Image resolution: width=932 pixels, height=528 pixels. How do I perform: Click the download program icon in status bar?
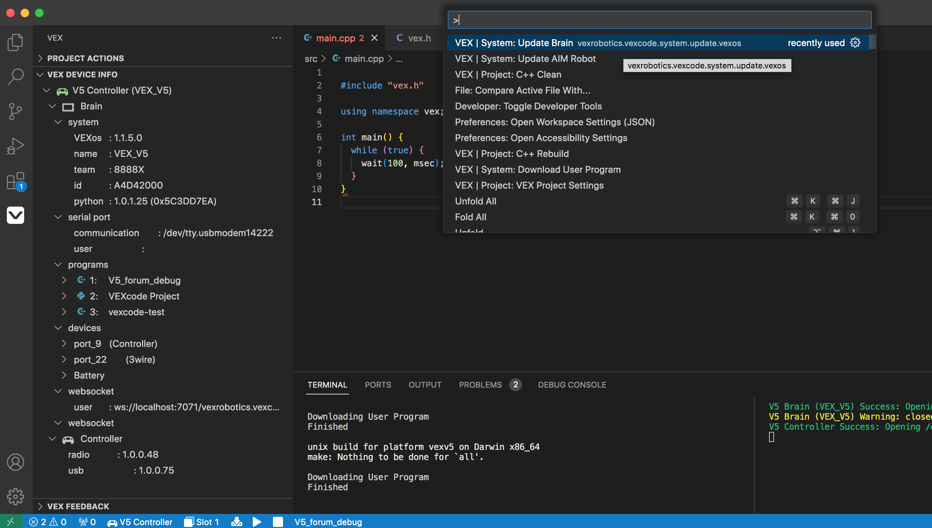tap(237, 522)
